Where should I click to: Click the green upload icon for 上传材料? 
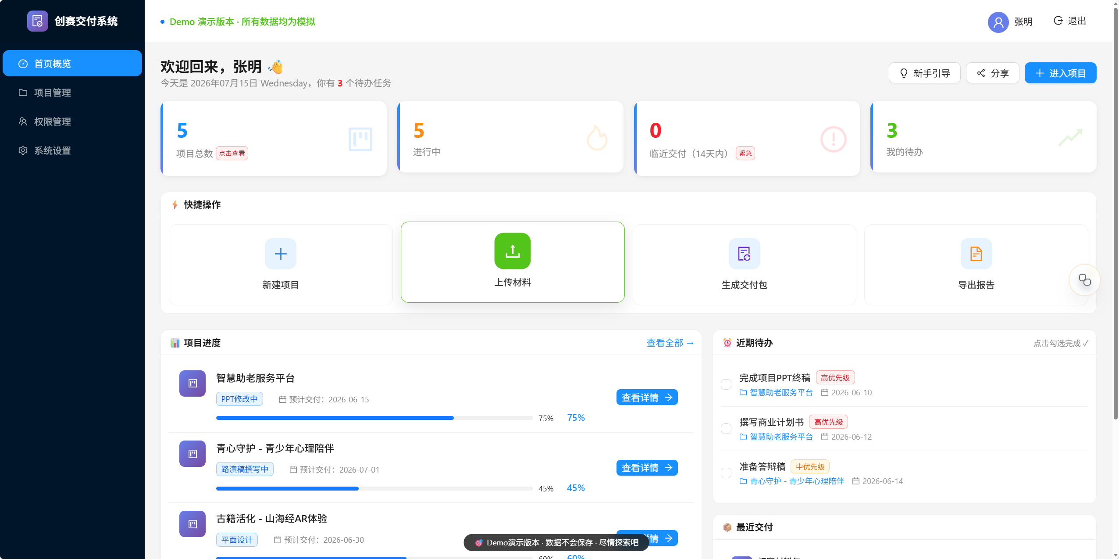[x=513, y=251]
